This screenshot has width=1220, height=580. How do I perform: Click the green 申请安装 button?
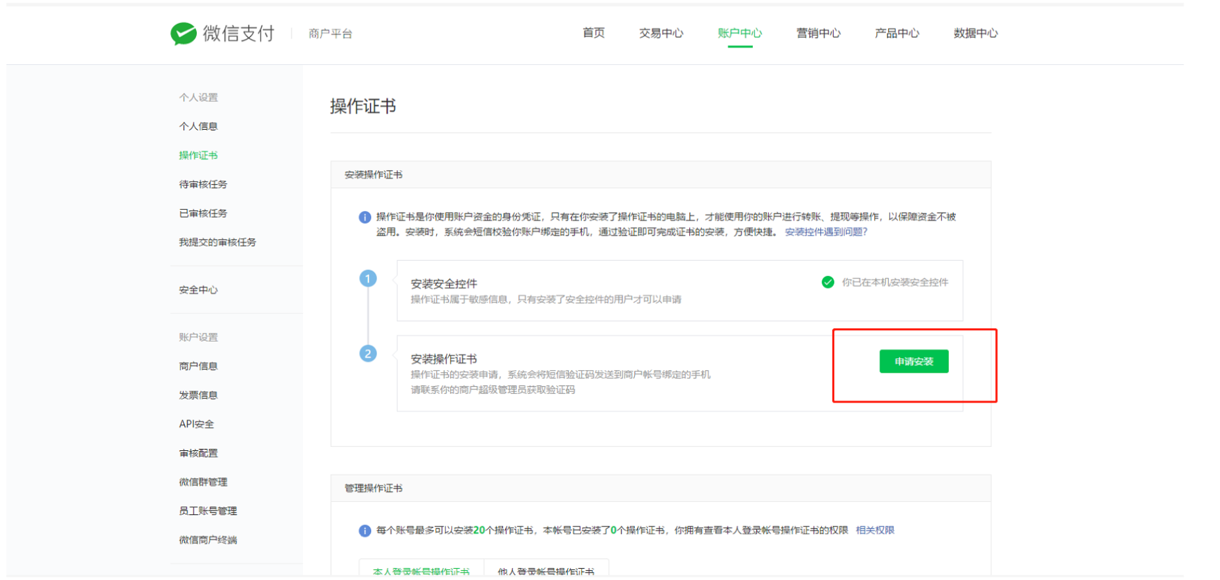tap(913, 362)
